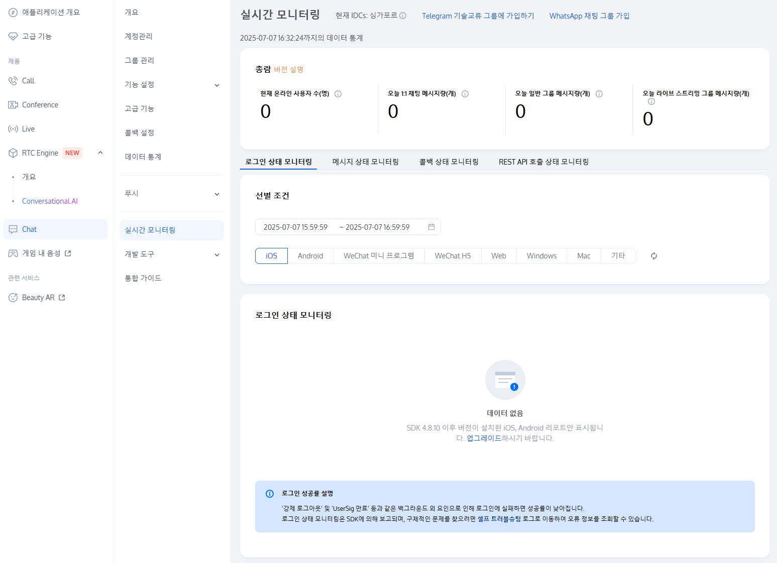Viewport: 777px width, 563px height.
Task: Select the iOS platform filter
Action: 271,256
